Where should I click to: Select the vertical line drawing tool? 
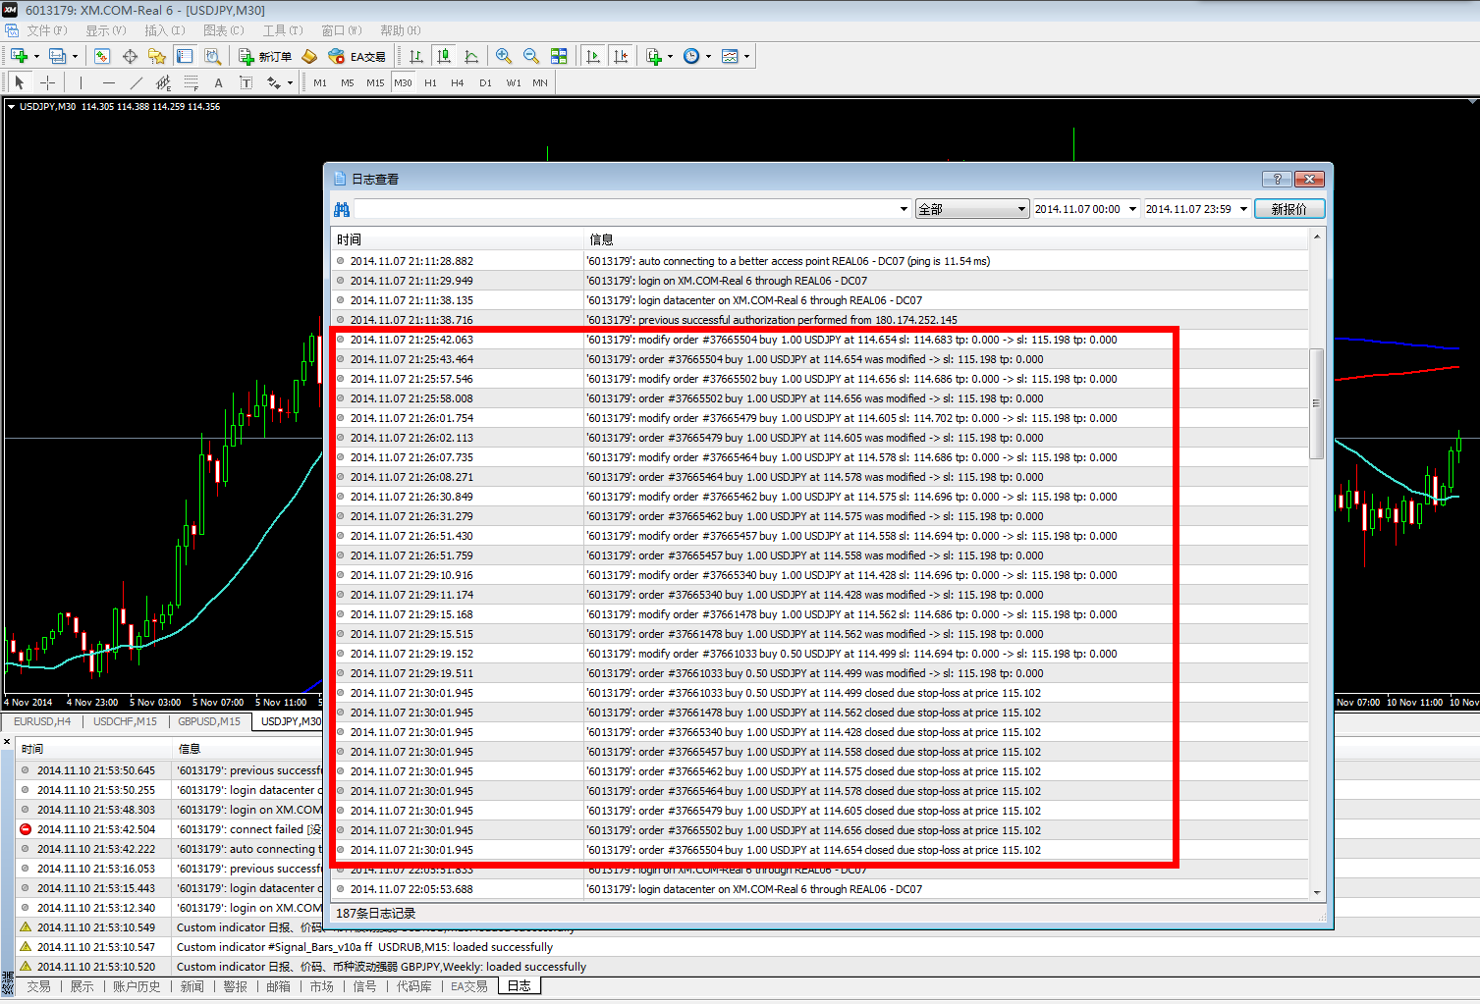pyautogui.click(x=81, y=82)
